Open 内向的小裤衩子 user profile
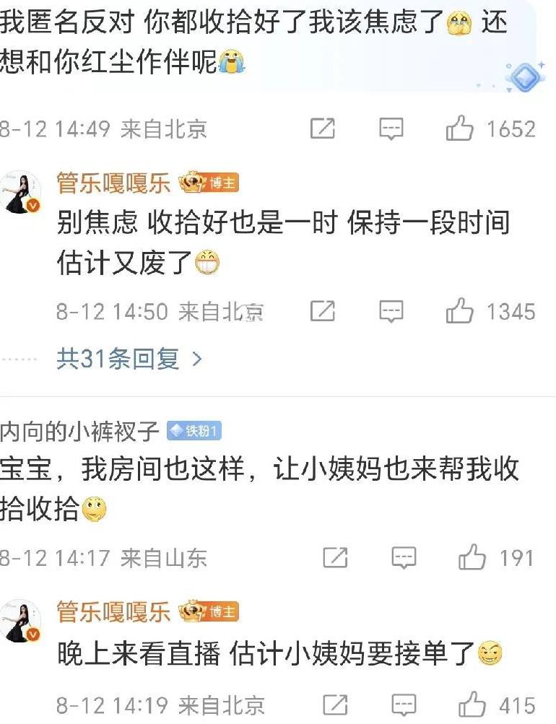The image size is (556, 724). pos(79,431)
